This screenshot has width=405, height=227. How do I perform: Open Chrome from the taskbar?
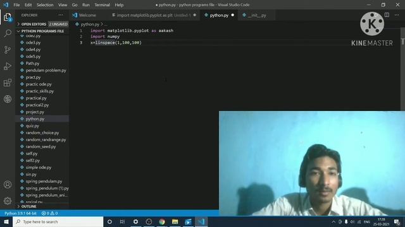[162, 221]
